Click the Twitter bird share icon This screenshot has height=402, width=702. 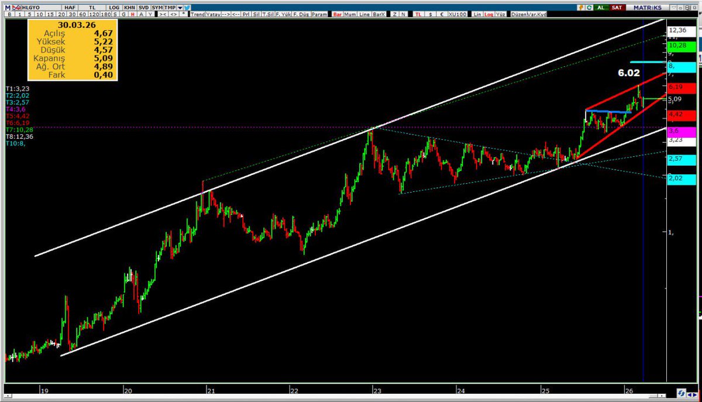tap(187, 7)
